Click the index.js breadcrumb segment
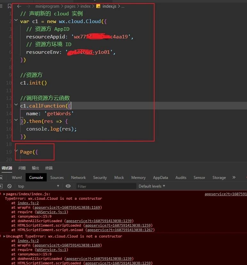Screen dimensions: 247x265 click(x=109, y=6)
